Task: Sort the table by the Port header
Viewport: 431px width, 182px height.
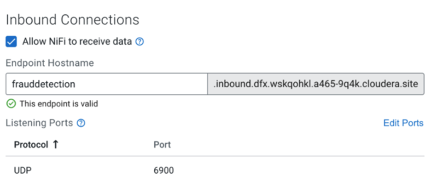Action: [x=162, y=144]
